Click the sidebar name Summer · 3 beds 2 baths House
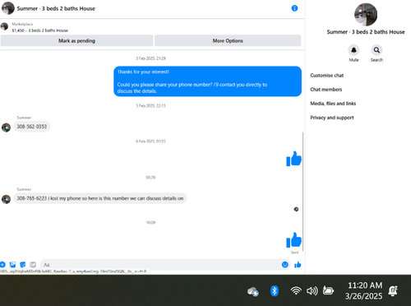 click(x=366, y=32)
